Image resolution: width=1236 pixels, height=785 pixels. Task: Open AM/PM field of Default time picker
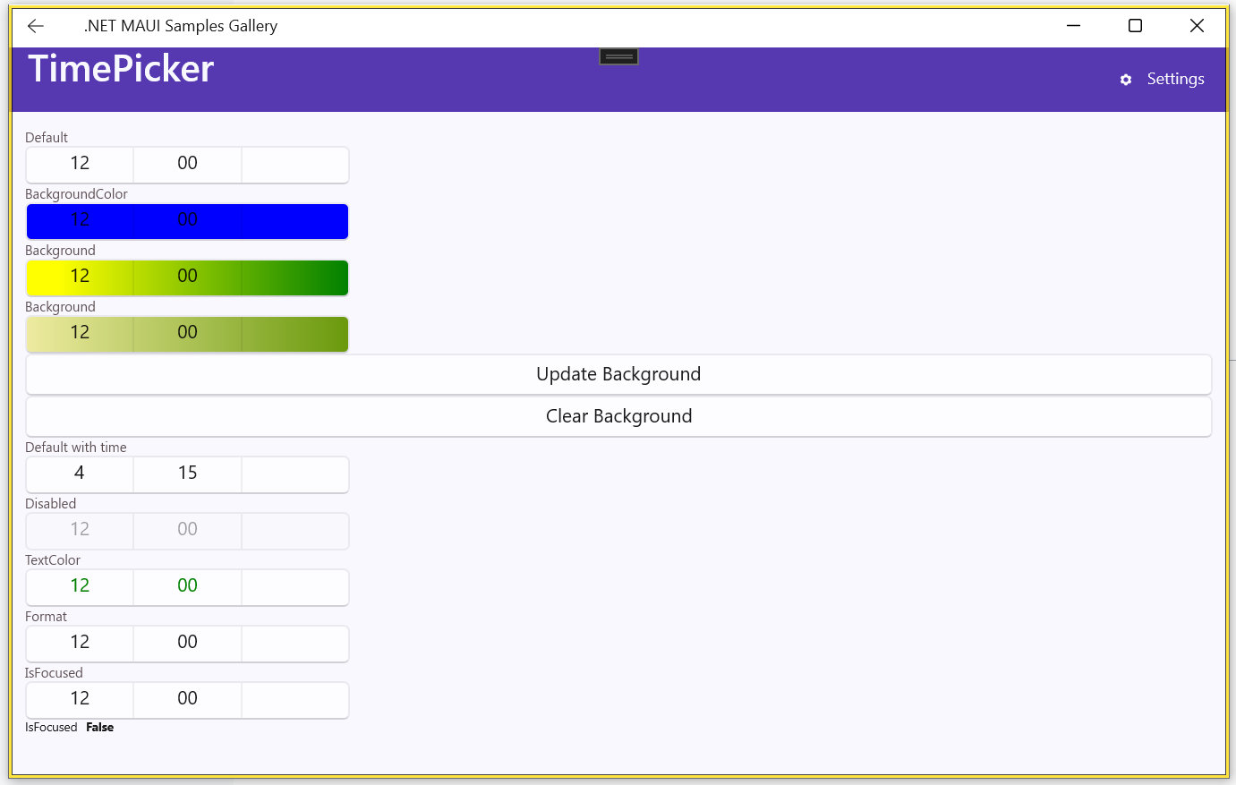click(294, 164)
